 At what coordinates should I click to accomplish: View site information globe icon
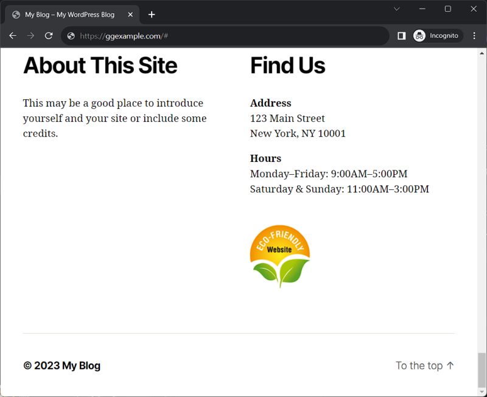point(71,36)
